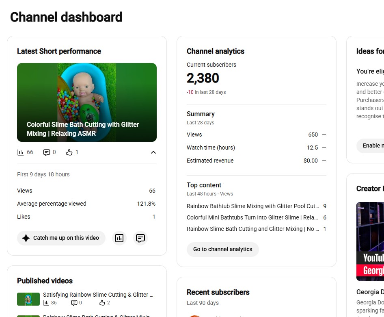The height and width of the screenshot is (317, 384).
Task: Click views icon showing 86 in Published videos
Action: tap(46, 303)
